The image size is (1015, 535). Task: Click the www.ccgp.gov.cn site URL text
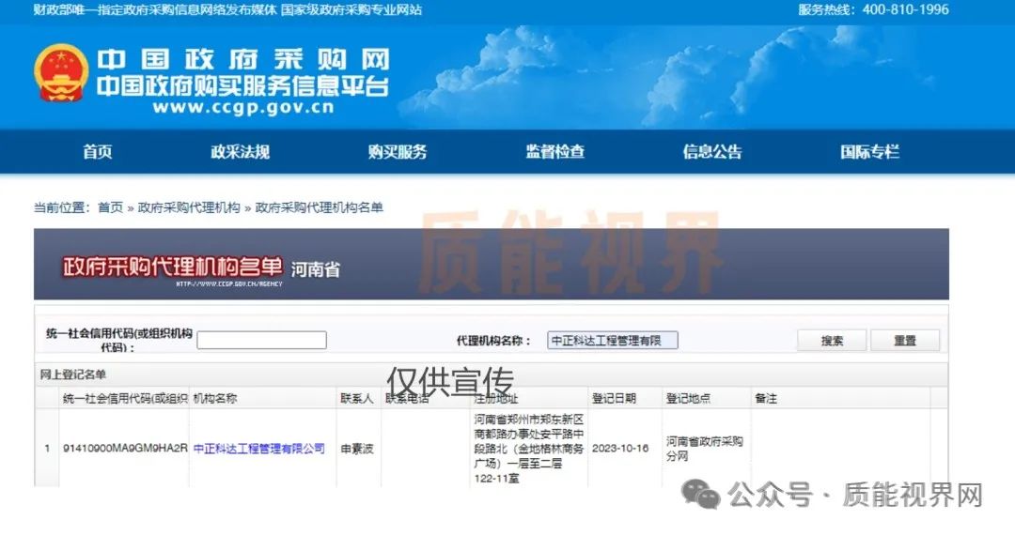click(x=243, y=108)
